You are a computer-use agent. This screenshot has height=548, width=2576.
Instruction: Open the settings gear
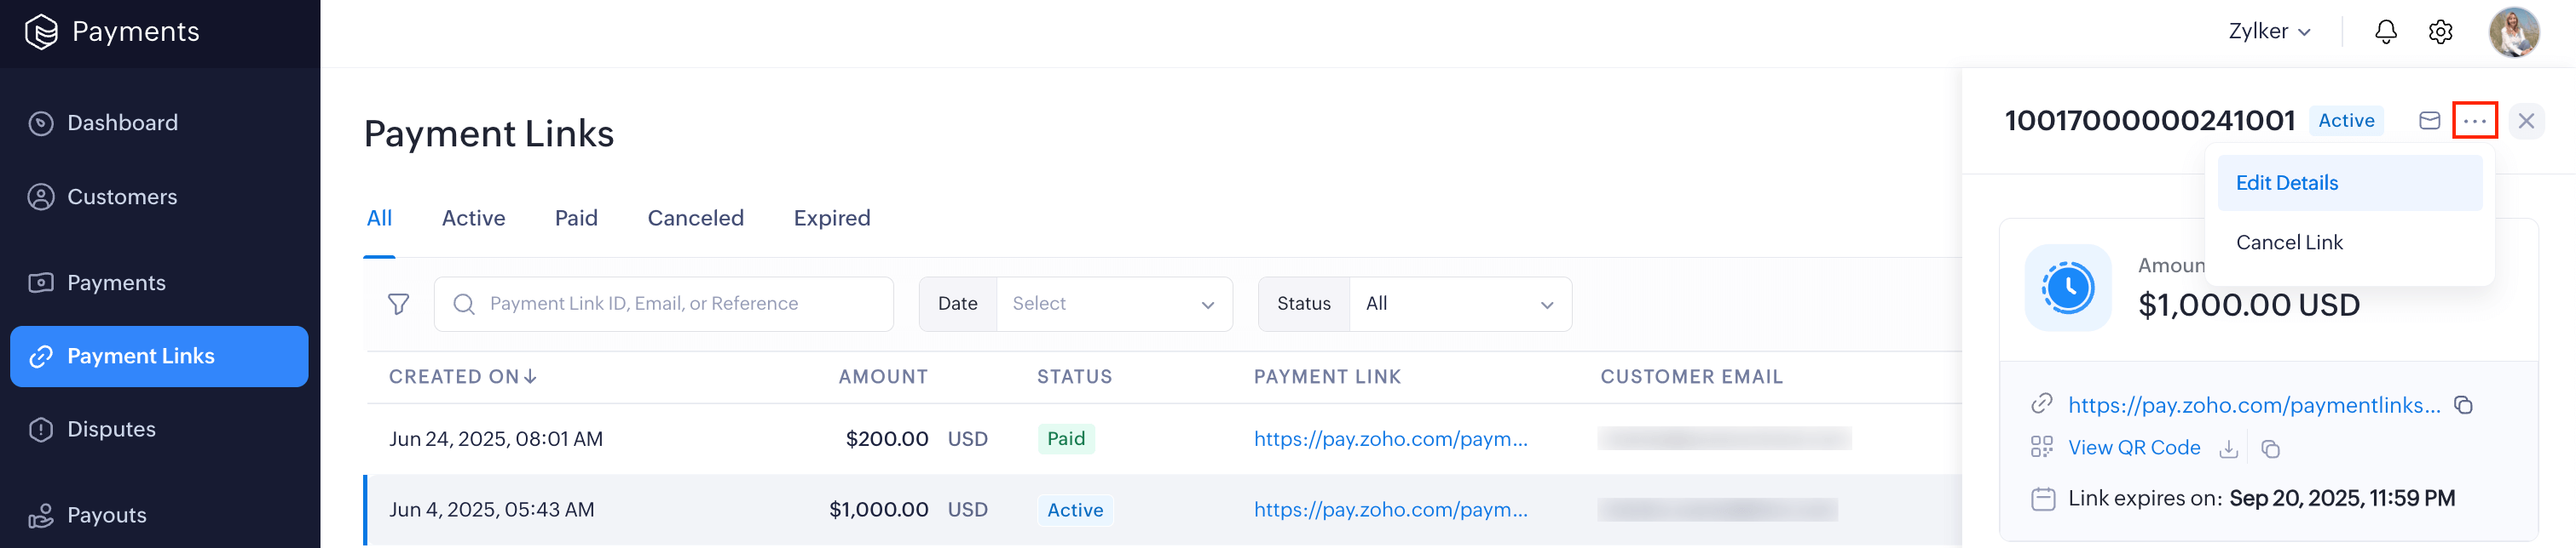[x=2440, y=32]
